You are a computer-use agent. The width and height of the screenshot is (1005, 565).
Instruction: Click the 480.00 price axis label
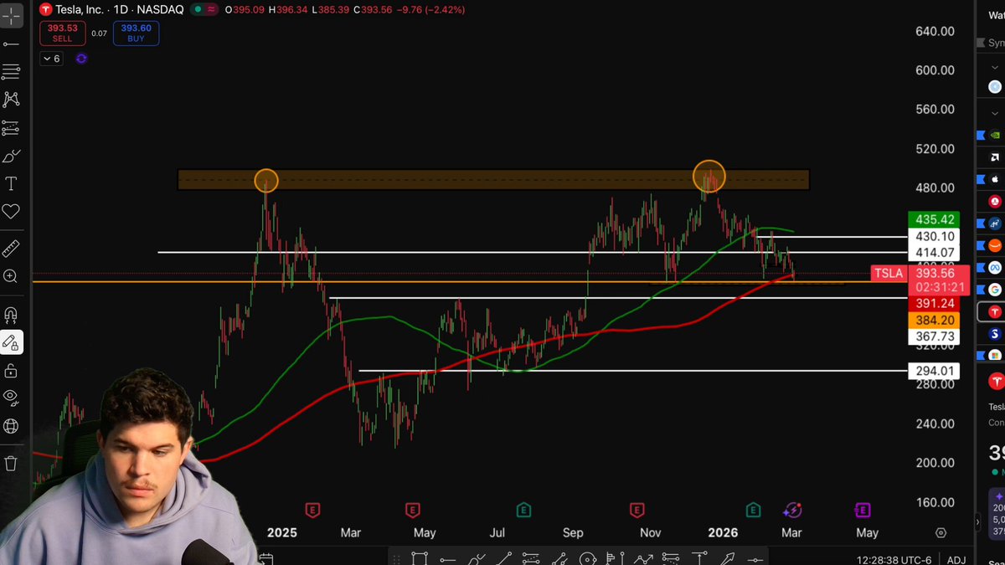[x=935, y=187]
